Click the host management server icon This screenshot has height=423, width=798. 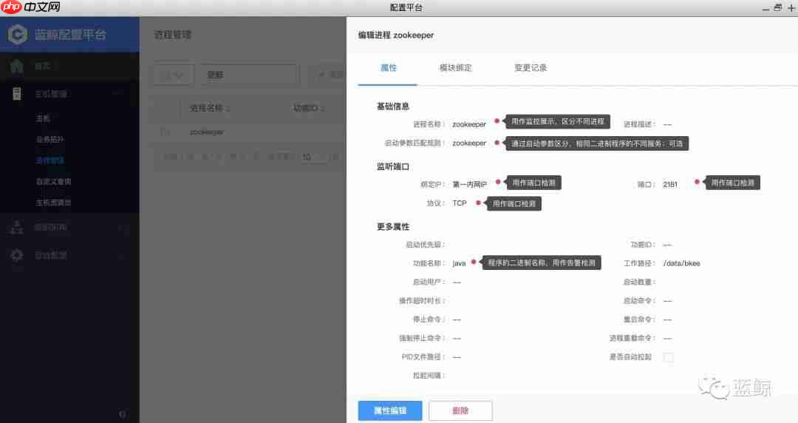pos(17,94)
